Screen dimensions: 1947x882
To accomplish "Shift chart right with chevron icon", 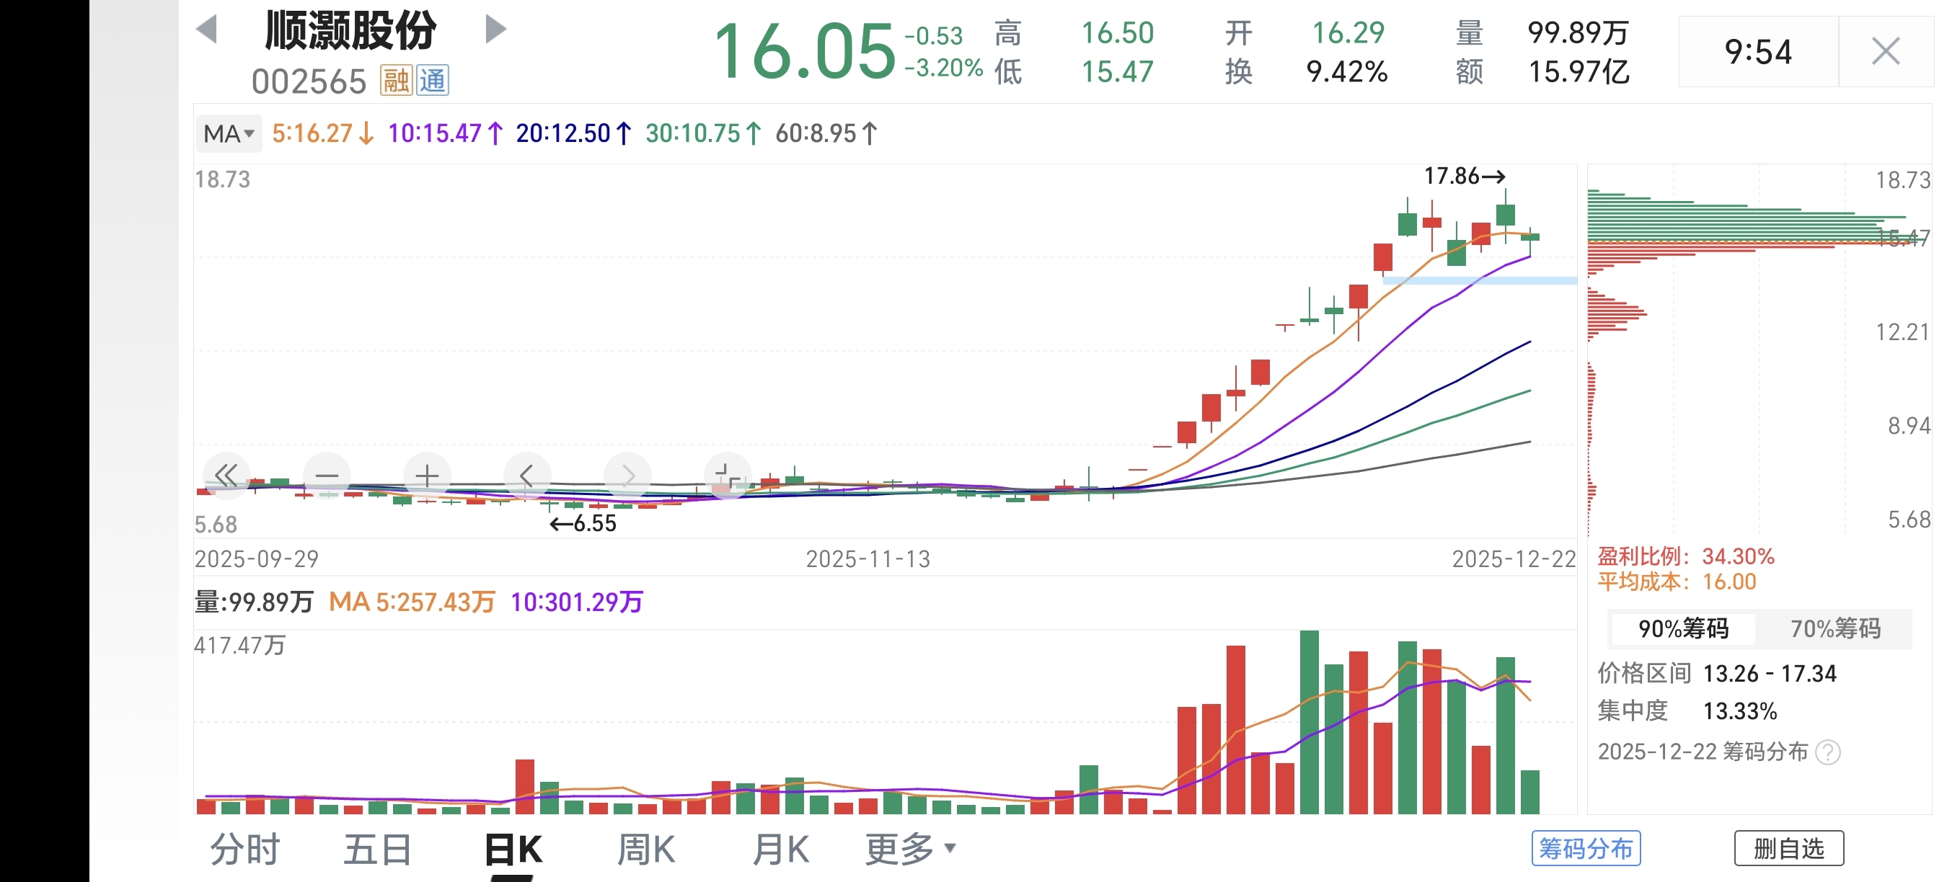I will point(627,476).
